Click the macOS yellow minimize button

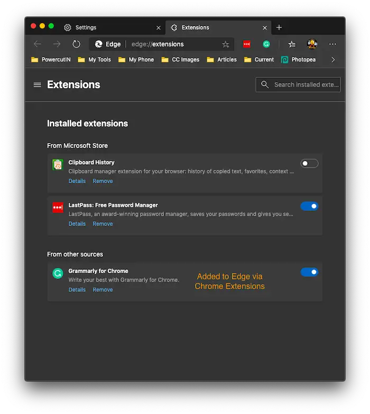click(x=42, y=26)
